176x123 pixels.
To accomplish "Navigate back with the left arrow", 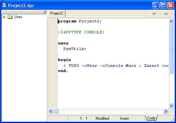I will [154, 14].
